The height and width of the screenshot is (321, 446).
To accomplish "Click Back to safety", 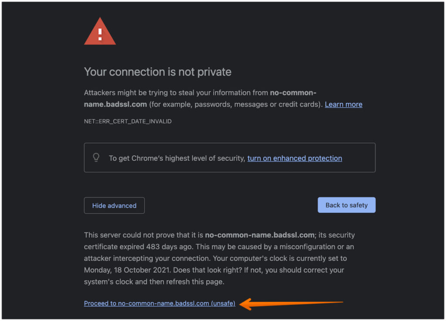I will click(346, 205).
